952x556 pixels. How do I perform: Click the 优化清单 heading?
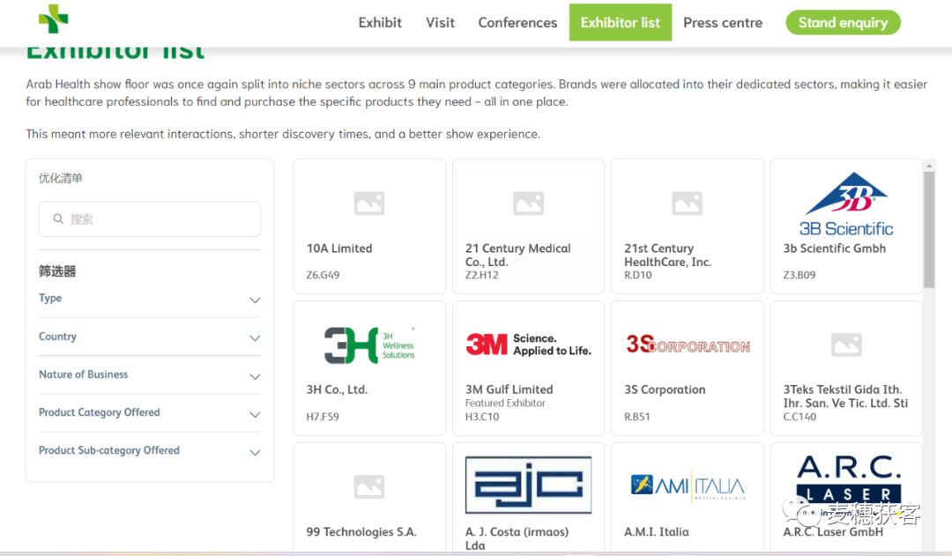(61, 179)
